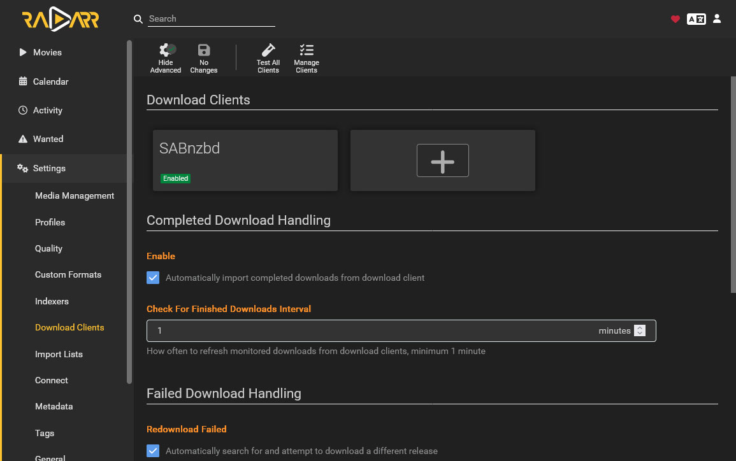Viewport: 736px width, 461px height.
Task: Click the main page scrollbar
Action: pyautogui.click(x=733, y=185)
